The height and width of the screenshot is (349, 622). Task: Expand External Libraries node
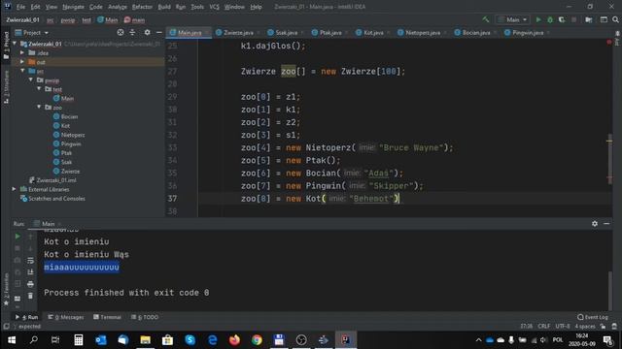point(15,189)
